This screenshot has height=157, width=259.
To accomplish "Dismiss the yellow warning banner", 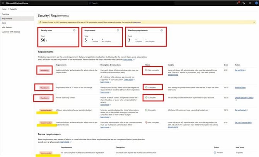I will pyautogui.click(x=255, y=23).
